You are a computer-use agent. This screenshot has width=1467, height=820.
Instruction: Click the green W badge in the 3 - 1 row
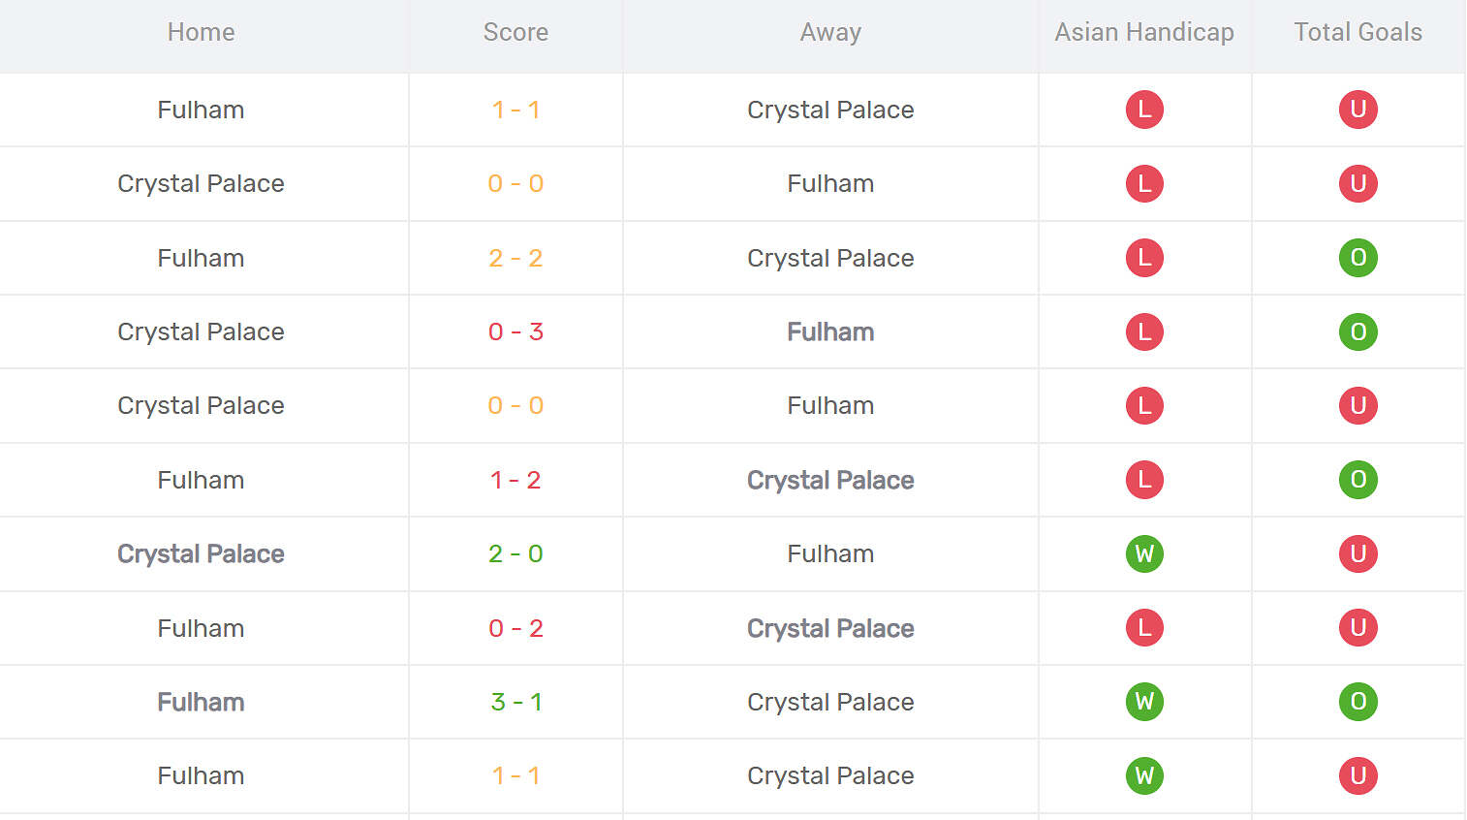1144,702
